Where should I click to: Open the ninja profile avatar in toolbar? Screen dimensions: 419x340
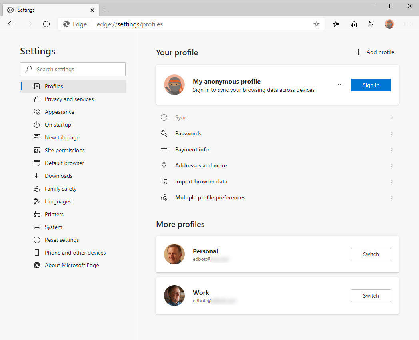389,24
